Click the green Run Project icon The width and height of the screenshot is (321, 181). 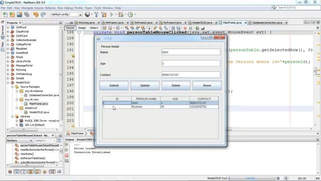pyautogui.click(x=111, y=15)
